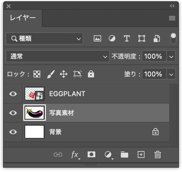Viewport: 182px width, 172px height.
Task: Hide the EGGPLANT layer eye icon
Action: pos(13,94)
